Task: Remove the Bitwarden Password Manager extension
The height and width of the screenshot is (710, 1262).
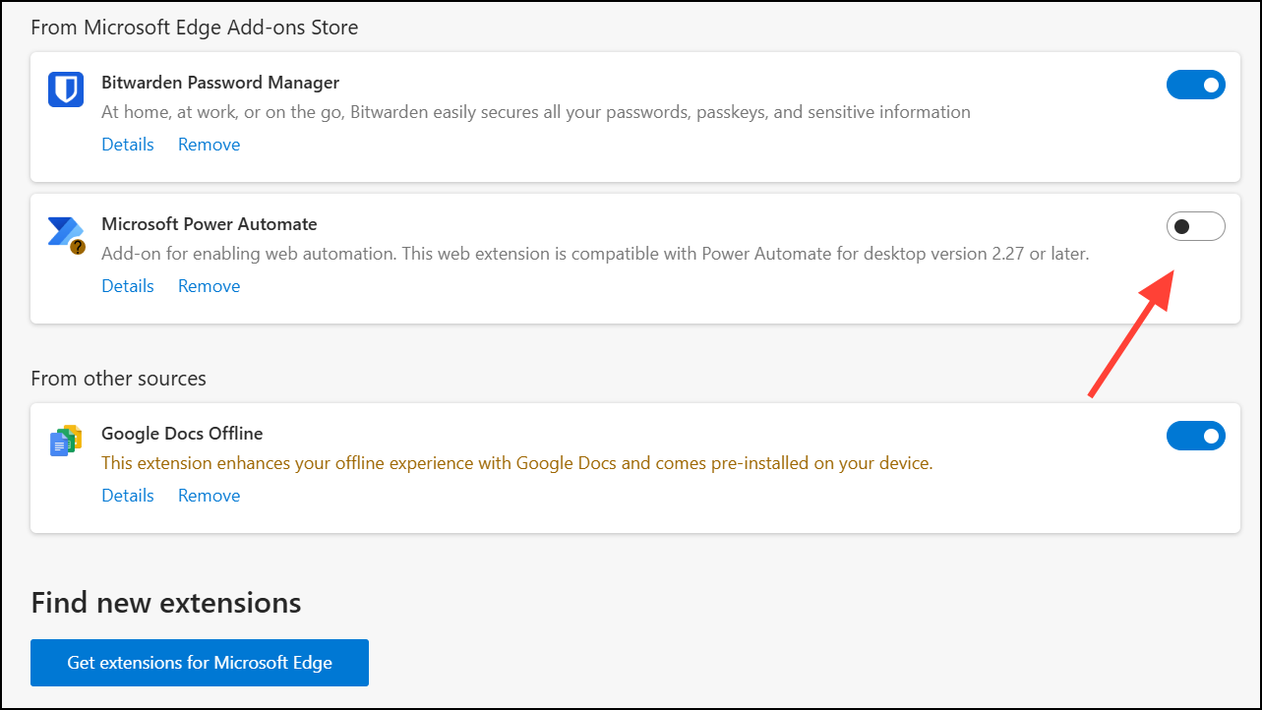Action: tap(209, 145)
